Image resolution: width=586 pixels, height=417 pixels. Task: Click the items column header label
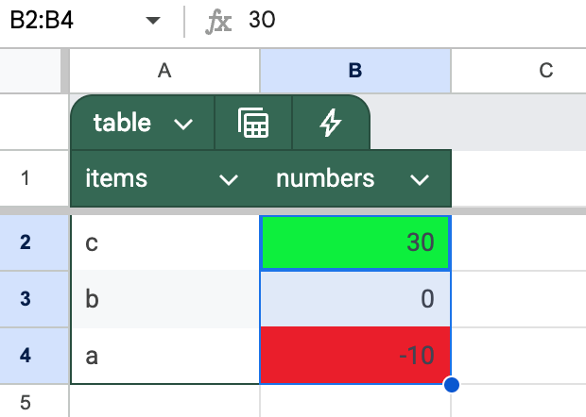click(x=116, y=178)
